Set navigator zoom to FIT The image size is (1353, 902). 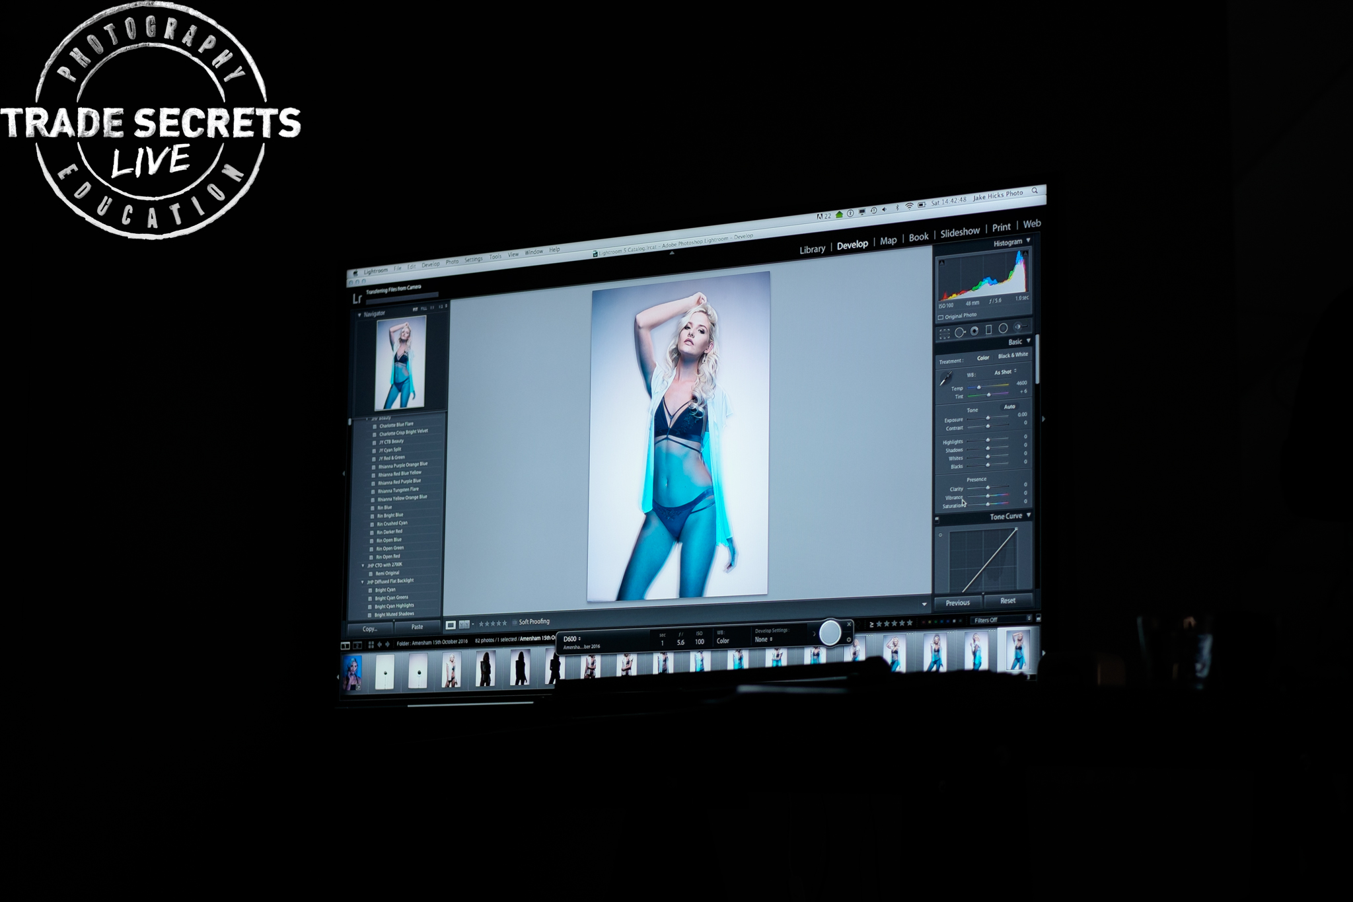point(416,309)
